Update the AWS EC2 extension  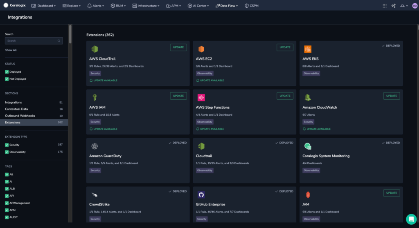click(x=285, y=47)
